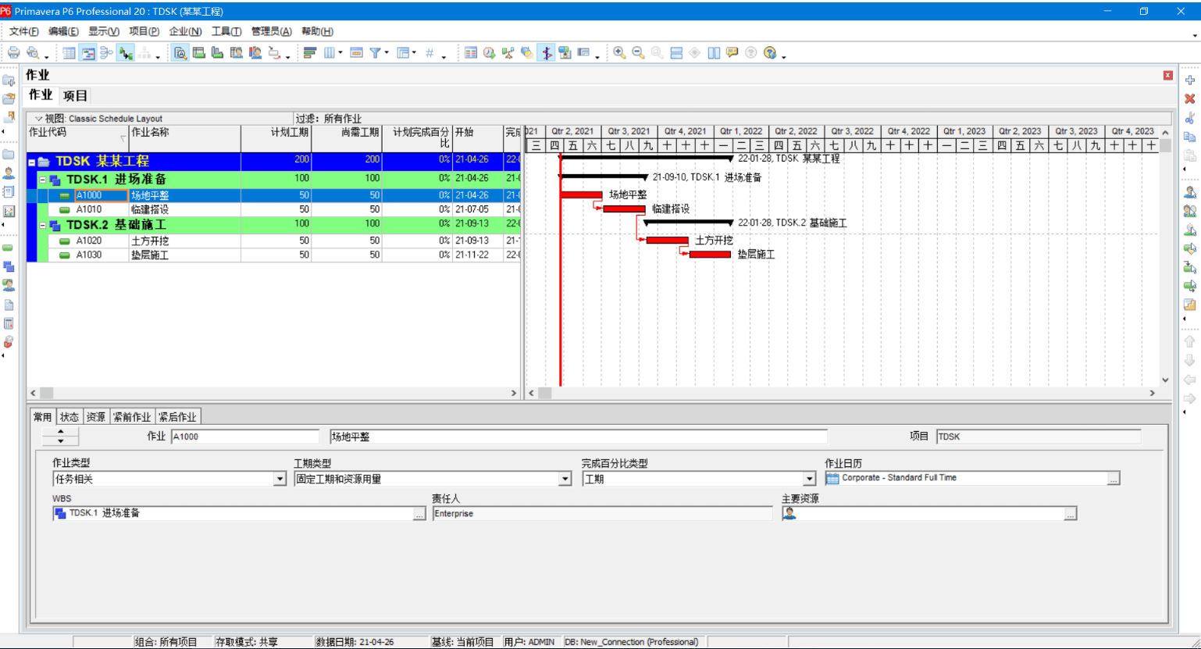1201x649 pixels.
Task: Click the Copy icon in right sidebar
Action: pos(1189,137)
